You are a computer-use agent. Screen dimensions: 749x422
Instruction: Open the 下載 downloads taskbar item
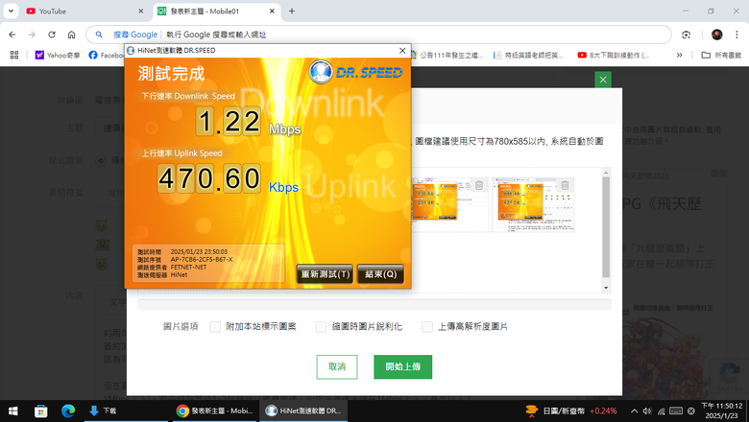click(125, 410)
